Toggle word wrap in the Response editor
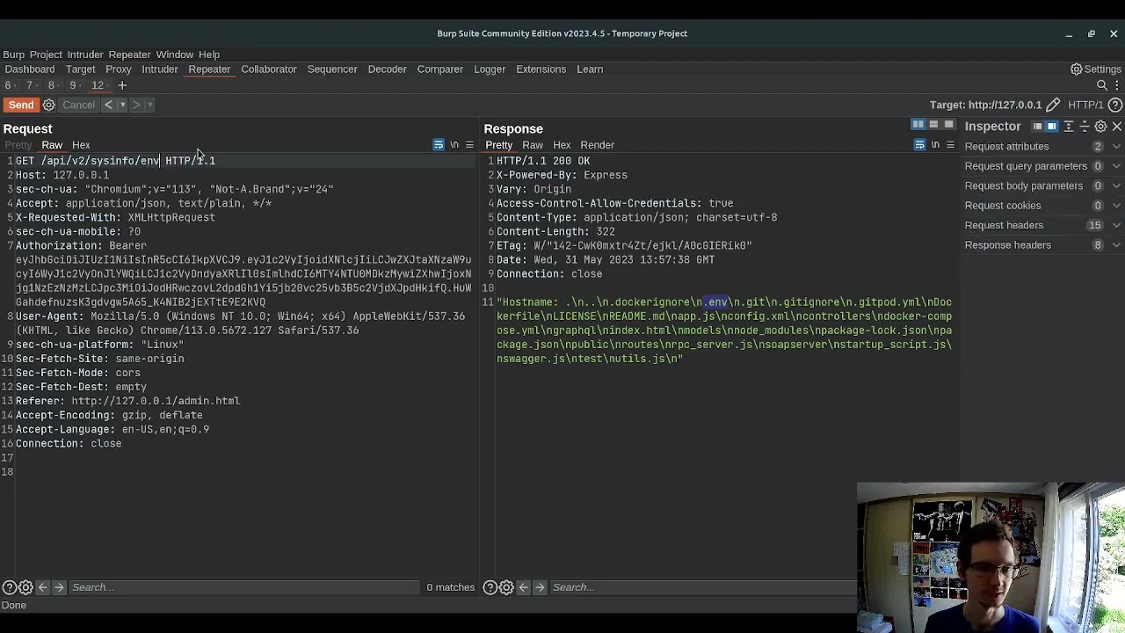 point(919,145)
